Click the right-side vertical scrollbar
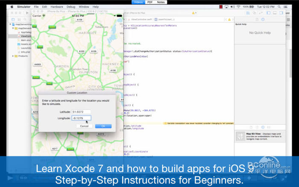This screenshot has width=299, height=187. tap(290, 64)
